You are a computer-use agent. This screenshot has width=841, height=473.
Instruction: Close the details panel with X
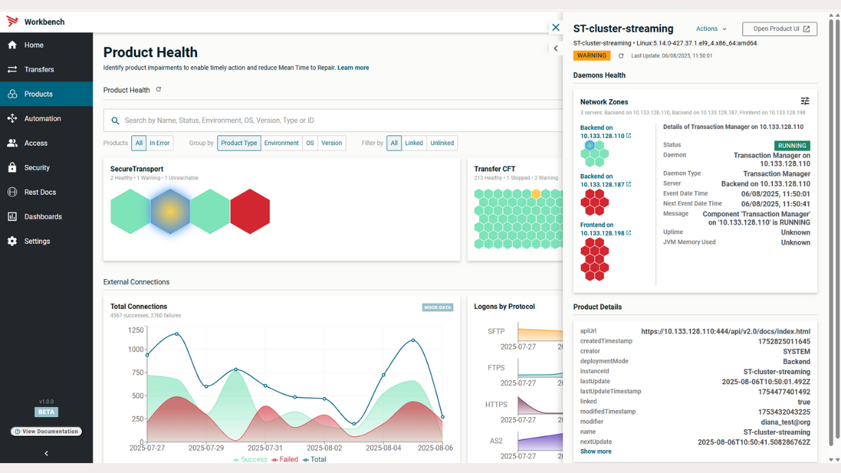point(556,28)
